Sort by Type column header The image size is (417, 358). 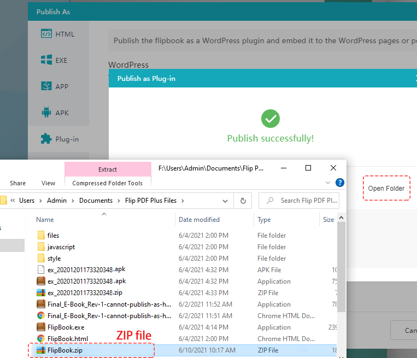[264, 220]
